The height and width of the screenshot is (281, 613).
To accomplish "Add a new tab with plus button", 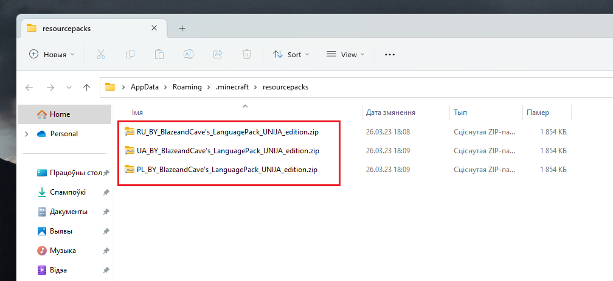I will point(182,28).
